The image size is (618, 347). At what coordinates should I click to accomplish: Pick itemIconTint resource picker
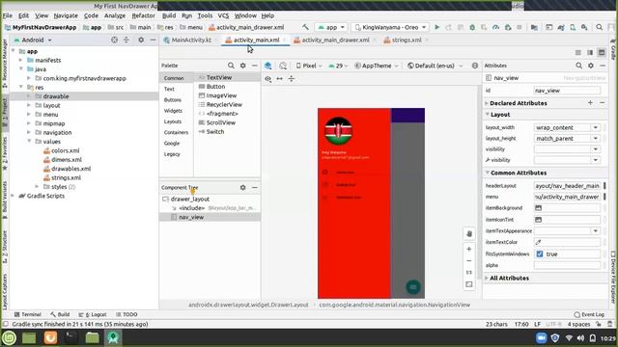pos(539,220)
